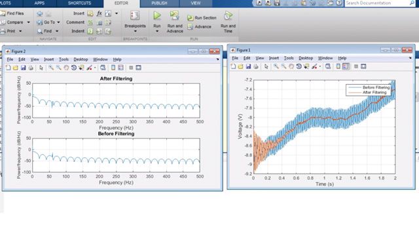Image resolution: width=419 pixels, height=235 pixels.
Task: Click Save icon in Figure 2 toolbar
Action: point(24,68)
